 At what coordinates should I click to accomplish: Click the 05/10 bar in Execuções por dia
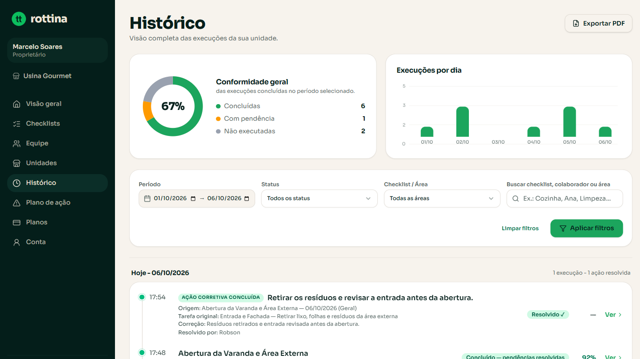[569, 122]
